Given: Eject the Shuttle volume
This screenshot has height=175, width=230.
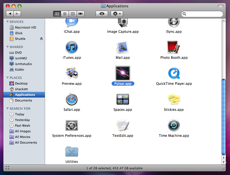Looking at the screenshot, I should [x=41, y=39].
